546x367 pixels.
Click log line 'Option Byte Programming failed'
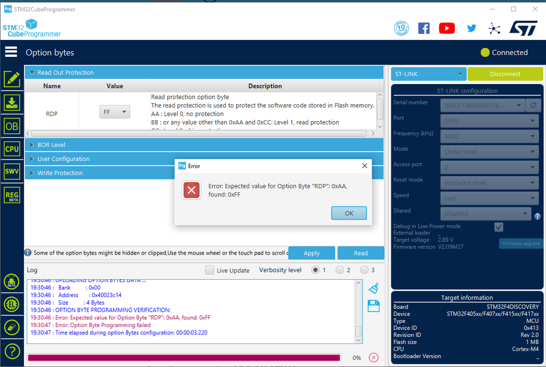(91, 325)
